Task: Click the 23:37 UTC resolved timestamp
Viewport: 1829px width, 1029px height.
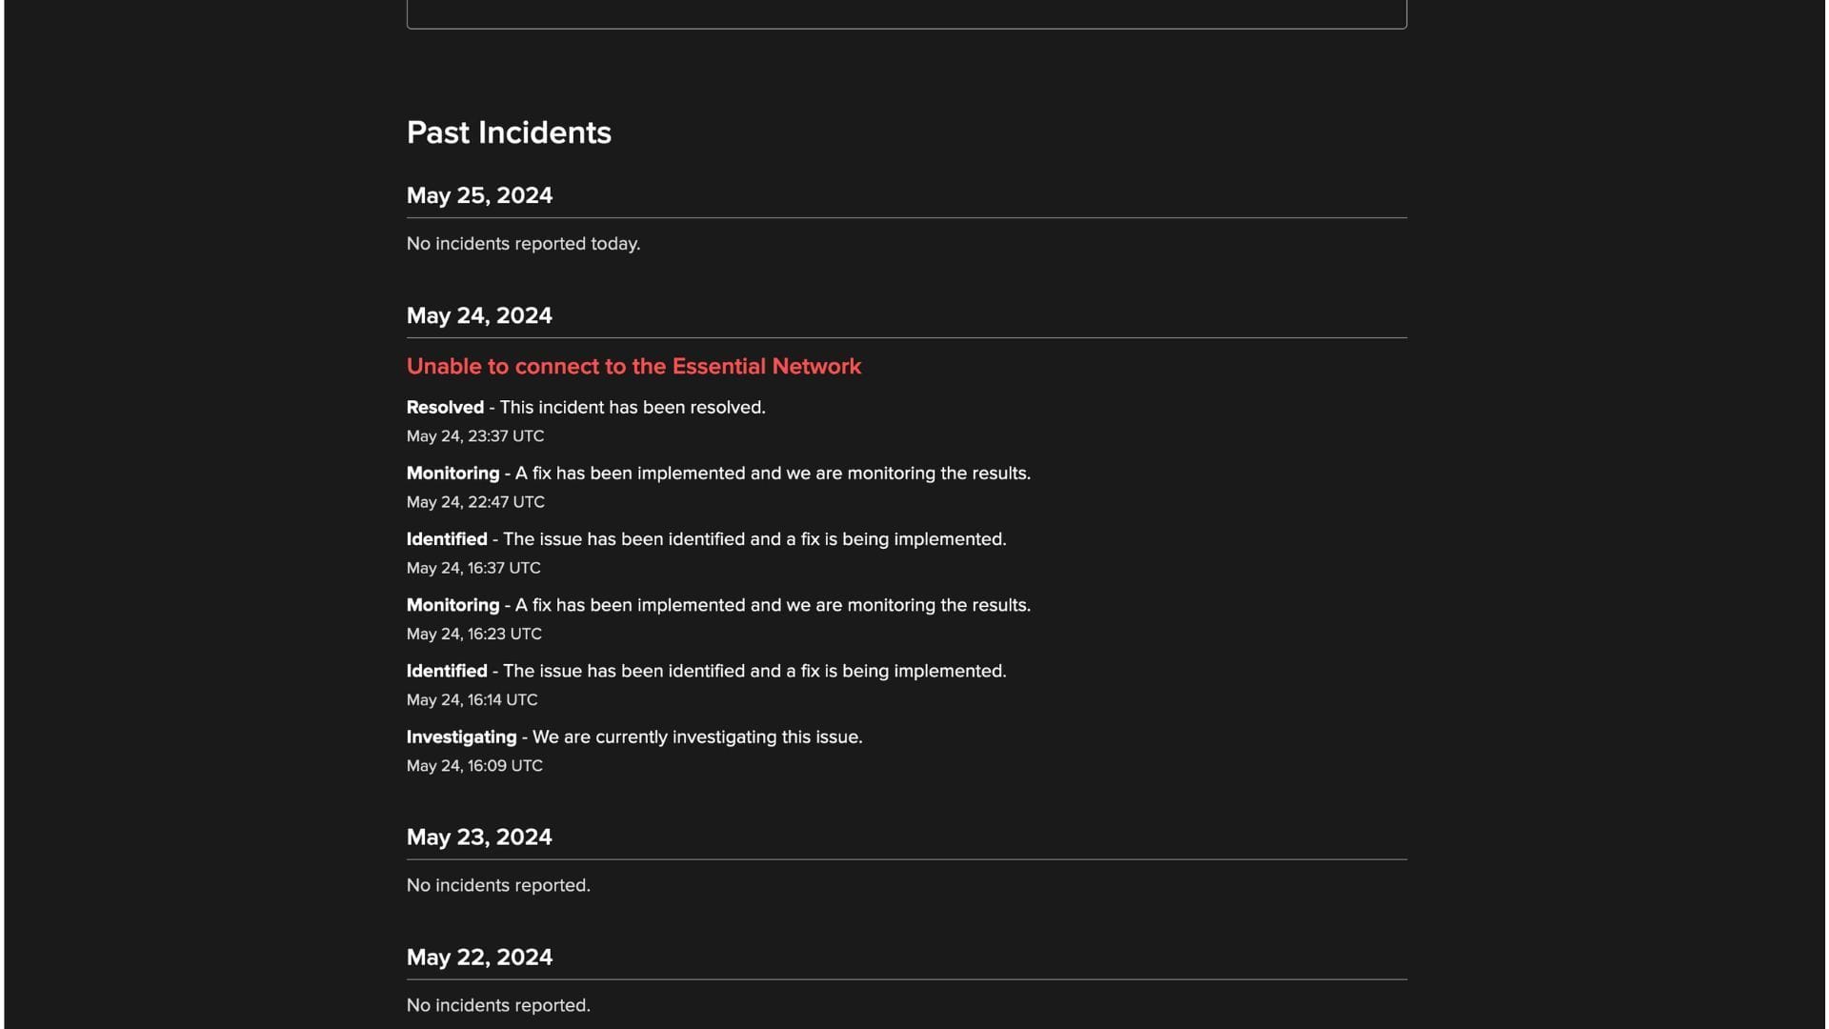Action: (x=475, y=436)
